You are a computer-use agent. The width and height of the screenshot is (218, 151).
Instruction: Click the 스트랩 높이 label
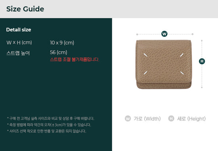tap(18, 53)
